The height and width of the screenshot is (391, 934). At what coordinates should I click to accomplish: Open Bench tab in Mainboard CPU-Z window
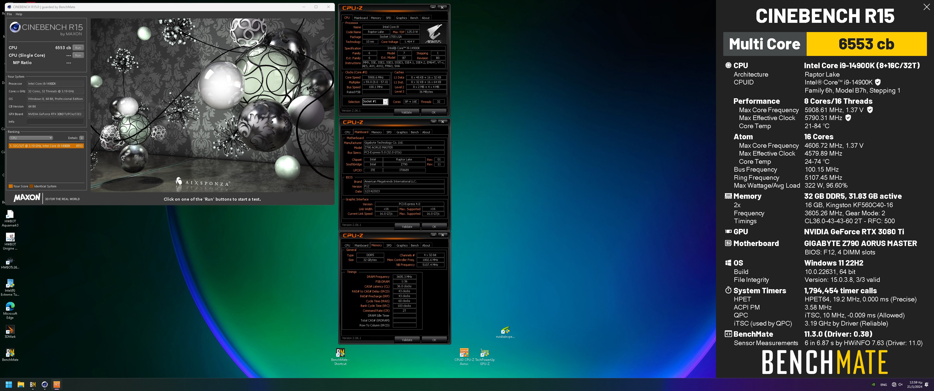pyautogui.click(x=415, y=133)
